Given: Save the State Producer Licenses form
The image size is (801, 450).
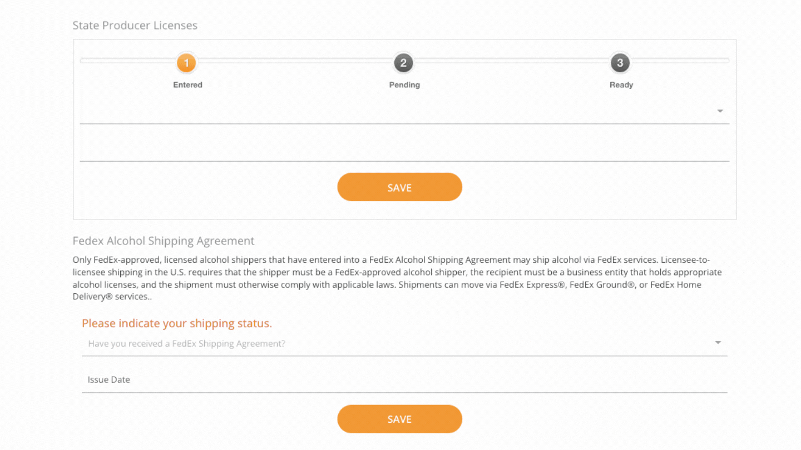Looking at the screenshot, I should pyautogui.click(x=399, y=187).
